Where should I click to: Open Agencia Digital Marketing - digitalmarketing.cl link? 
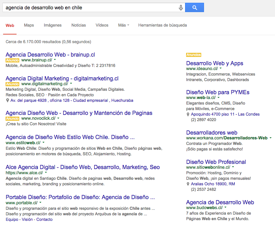[62, 78]
